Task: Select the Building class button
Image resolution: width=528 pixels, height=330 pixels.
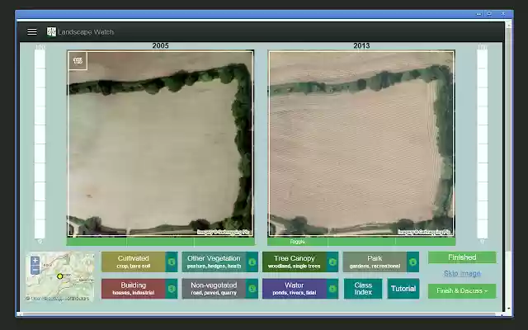Action: click(x=134, y=289)
